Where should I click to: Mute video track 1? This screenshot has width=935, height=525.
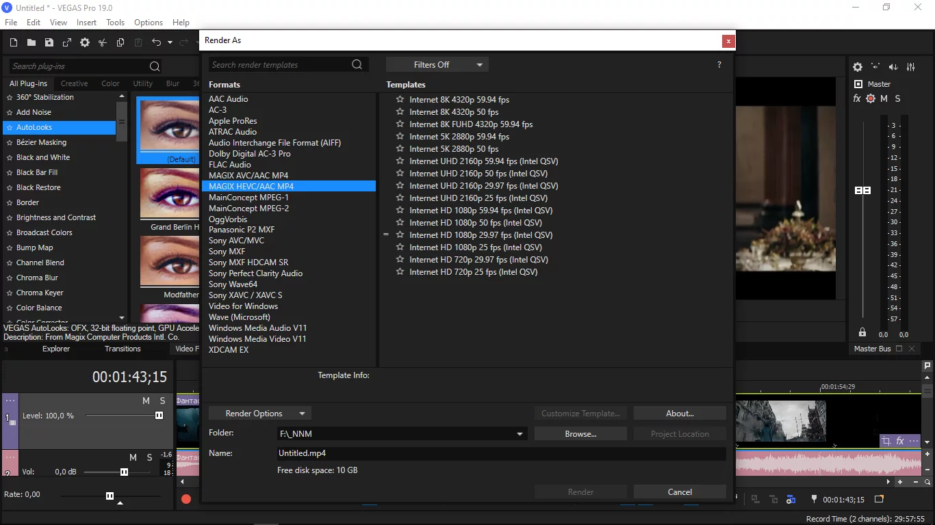pyautogui.click(x=146, y=401)
